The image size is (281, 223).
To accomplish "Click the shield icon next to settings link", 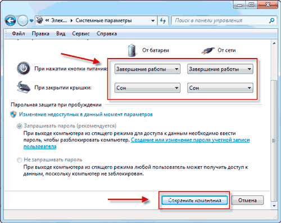I will tap(13, 114).
